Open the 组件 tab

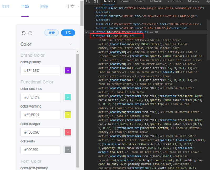click(6, 7)
